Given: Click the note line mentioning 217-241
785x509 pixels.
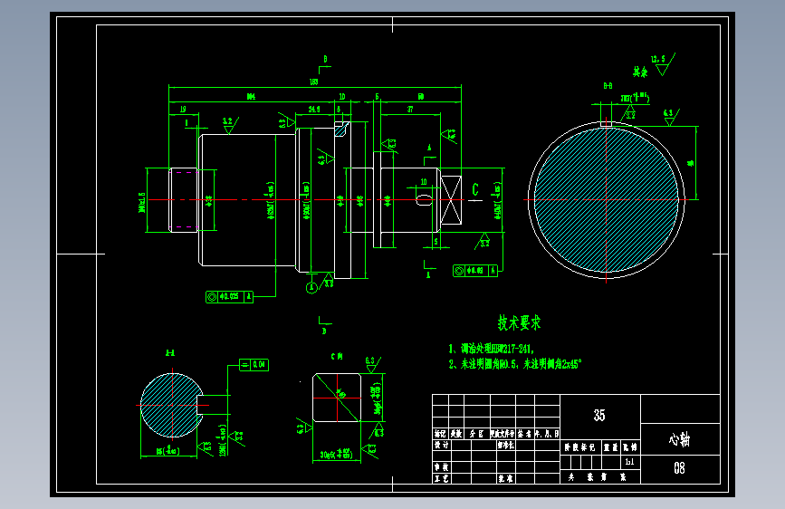Looking at the screenshot, I should click(491, 349).
